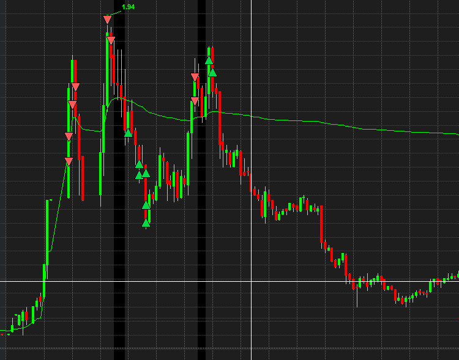Click the 1.94 high price label
This screenshot has width=459, height=360.
click(x=129, y=7)
